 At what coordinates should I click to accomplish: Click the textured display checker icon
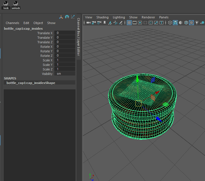pyautogui.click(x=191, y=23)
